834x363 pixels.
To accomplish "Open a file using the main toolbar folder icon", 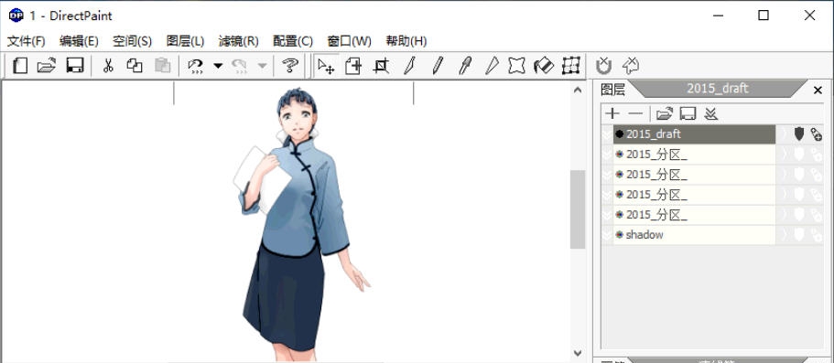I will [47, 66].
